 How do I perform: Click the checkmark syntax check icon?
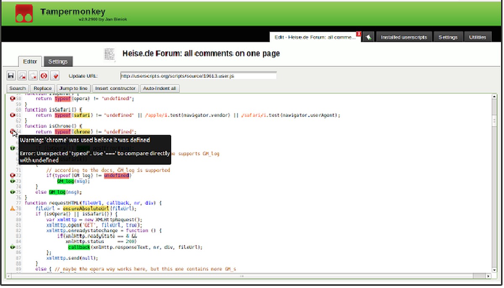pos(55,76)
